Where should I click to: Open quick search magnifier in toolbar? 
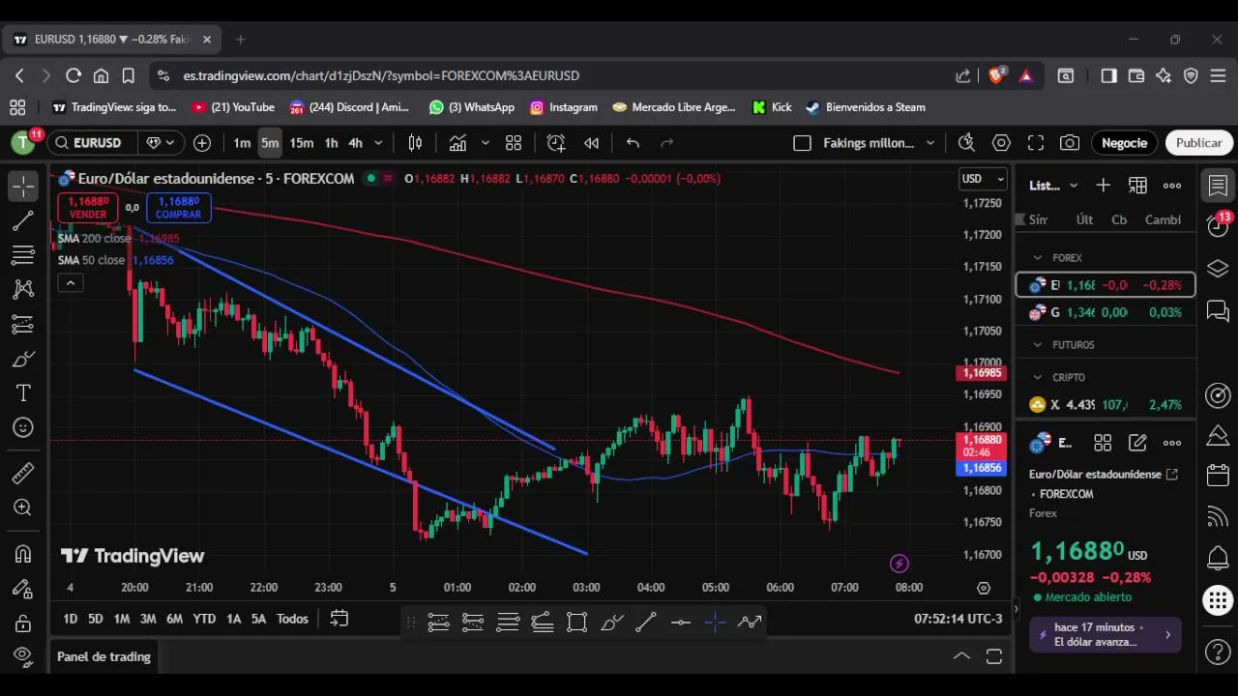(x=966, y=143)
